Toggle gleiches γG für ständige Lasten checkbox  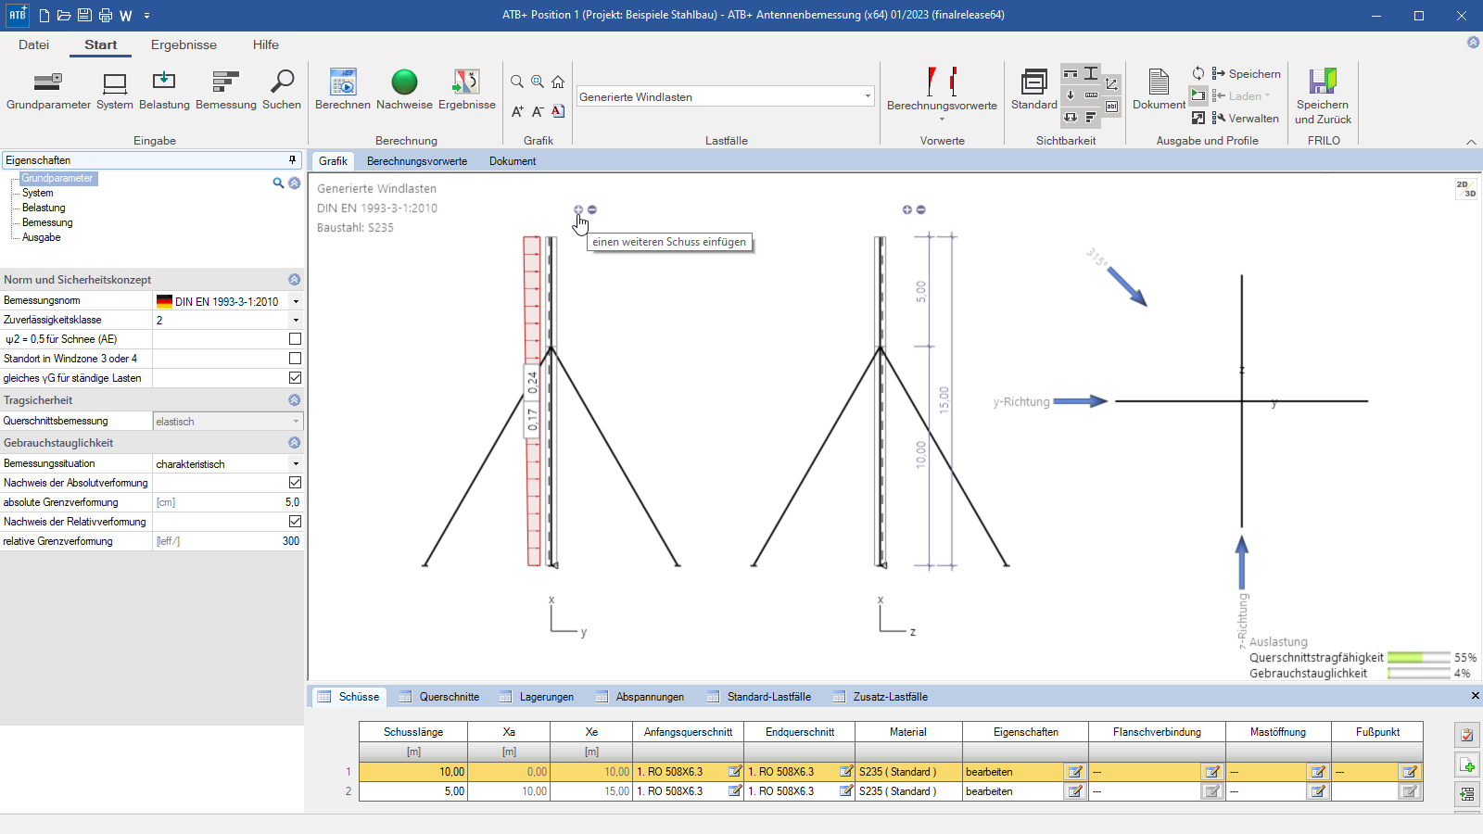(x=295, y=378)
